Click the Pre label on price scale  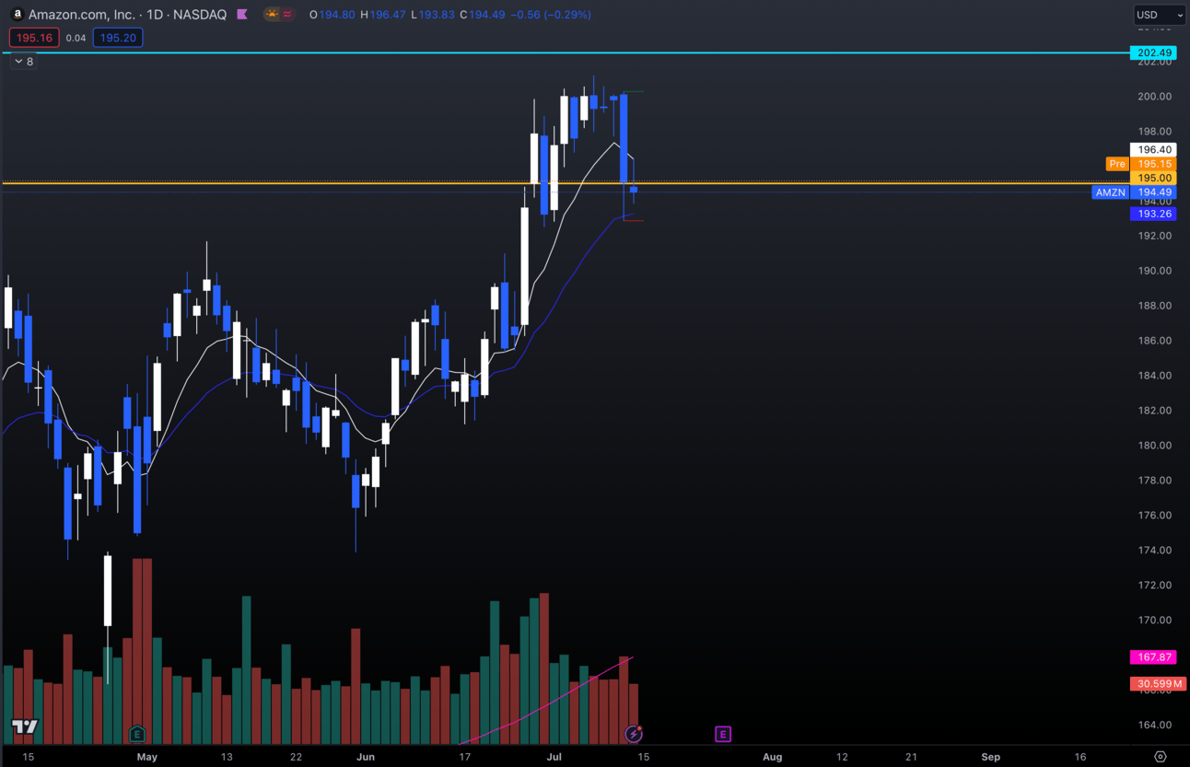point(1117,164)
